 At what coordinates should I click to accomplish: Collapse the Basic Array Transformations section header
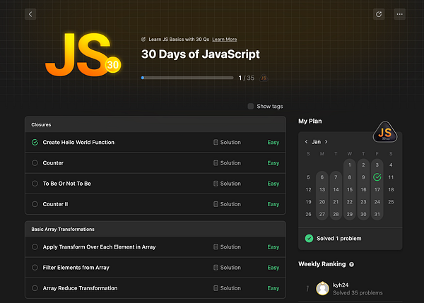(155, 230)
